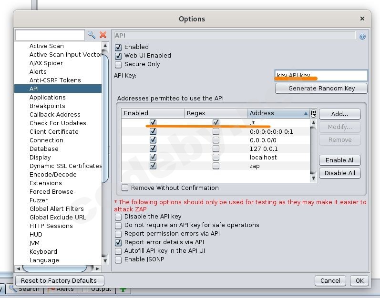The height and width of the screenshot is (298, 380).
Task: Open the Dynamic SSL Certificates section
Action: coord(65,166)
